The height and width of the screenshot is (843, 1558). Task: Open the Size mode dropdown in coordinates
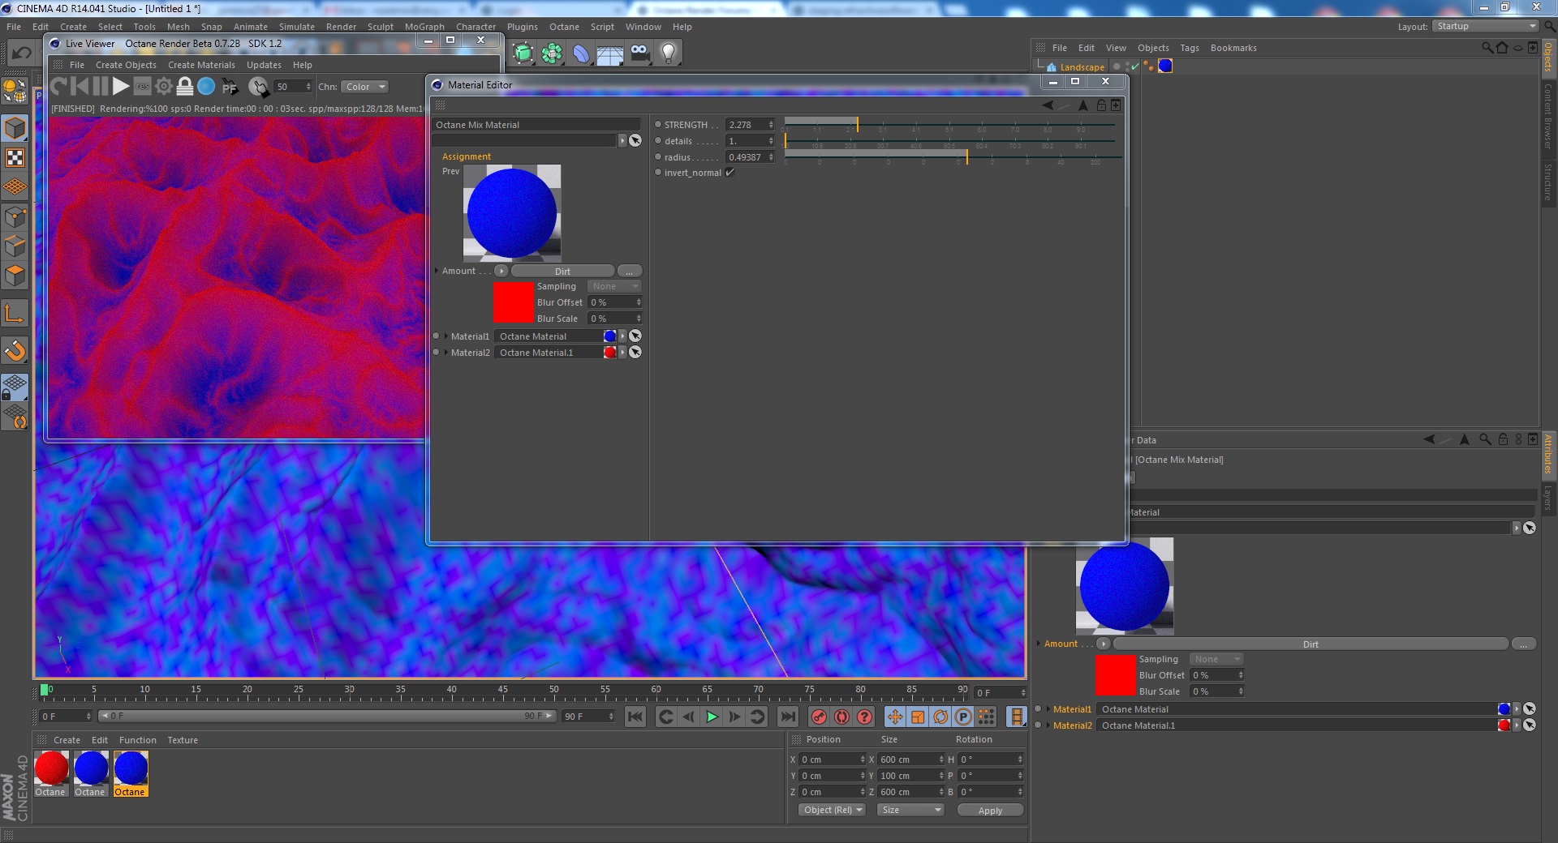[x=910, y=810]
